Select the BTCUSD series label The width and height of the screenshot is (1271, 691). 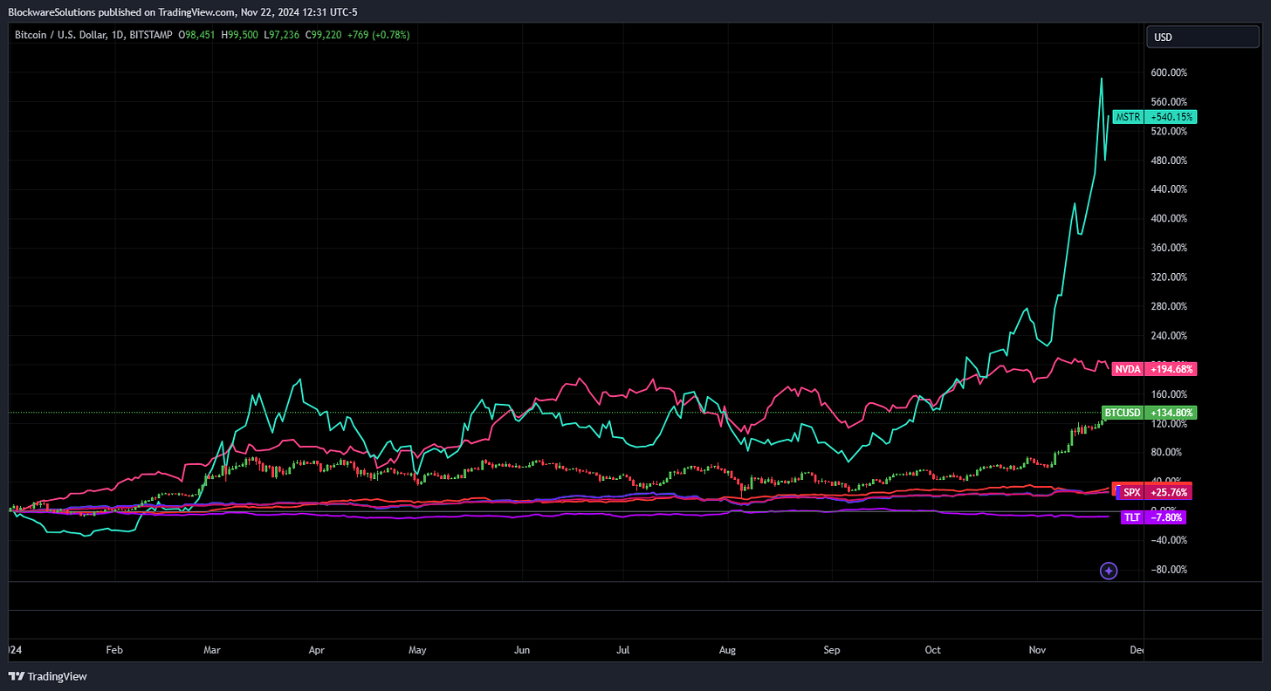pos(1122,413)
